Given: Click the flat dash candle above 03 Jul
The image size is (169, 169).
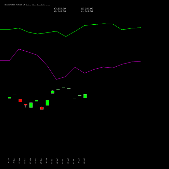Looking at the screenshot, I should pyautogui.click(x=64, y=88).
